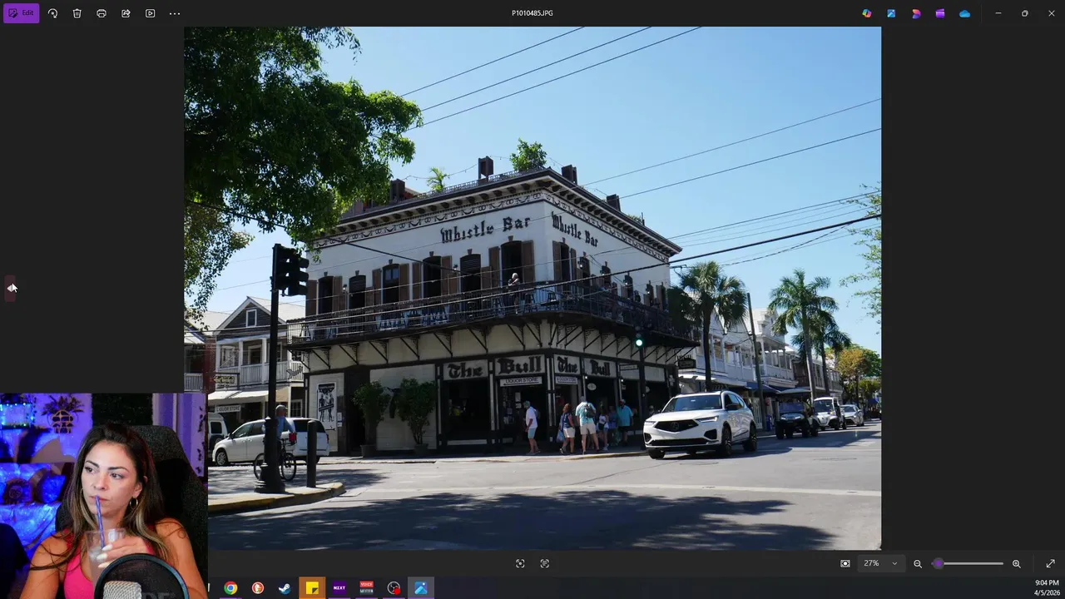Click the zoom in magnifier icon
Image resolution: width=1065 pixels, height=599 pixels.
[x=1016, y=563]
